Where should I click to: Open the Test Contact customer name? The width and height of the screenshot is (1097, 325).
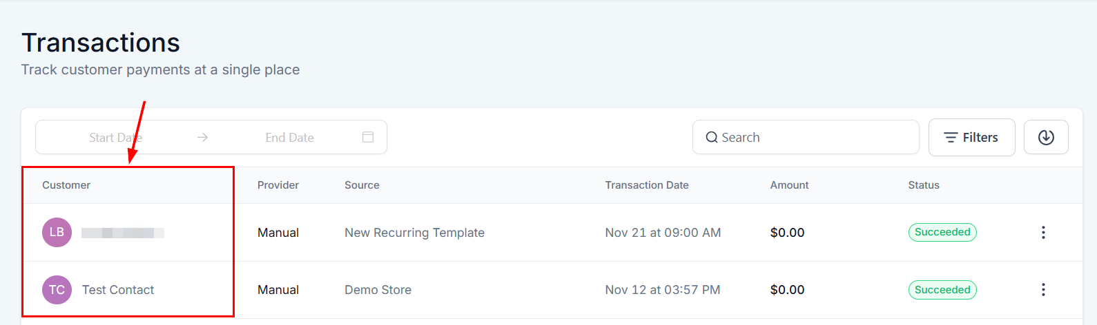point(118,290)
